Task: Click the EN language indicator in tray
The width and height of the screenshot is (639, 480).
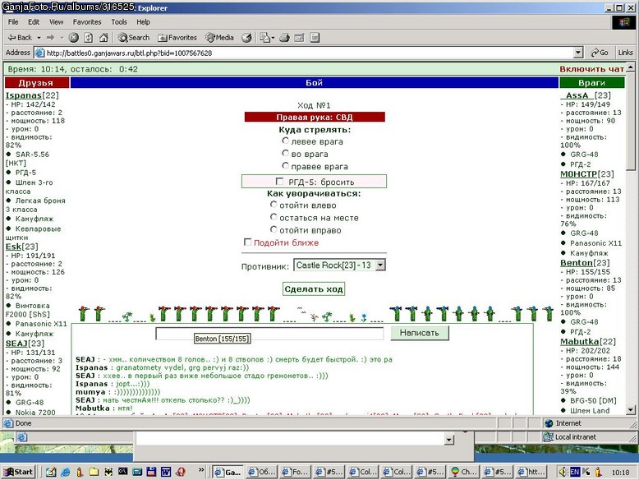Action: point(574,472)
